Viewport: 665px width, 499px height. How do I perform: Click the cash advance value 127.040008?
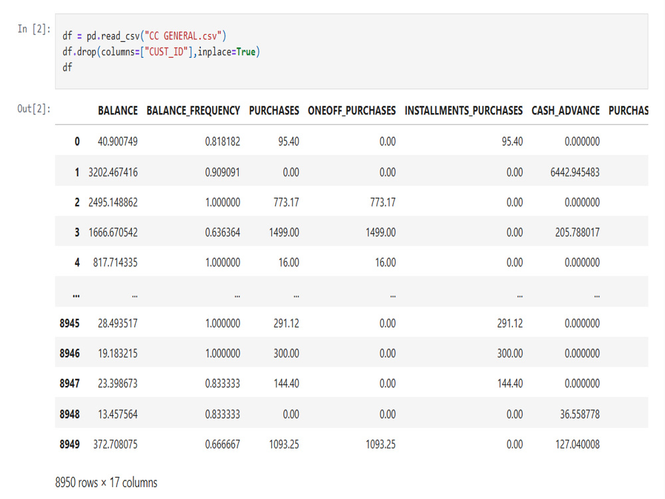pos(578,444)
